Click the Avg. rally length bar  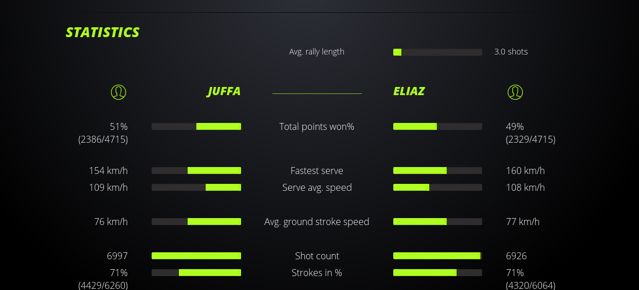pos(437,52)
